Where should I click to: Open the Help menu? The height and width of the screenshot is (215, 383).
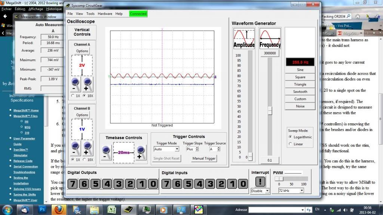119,14
